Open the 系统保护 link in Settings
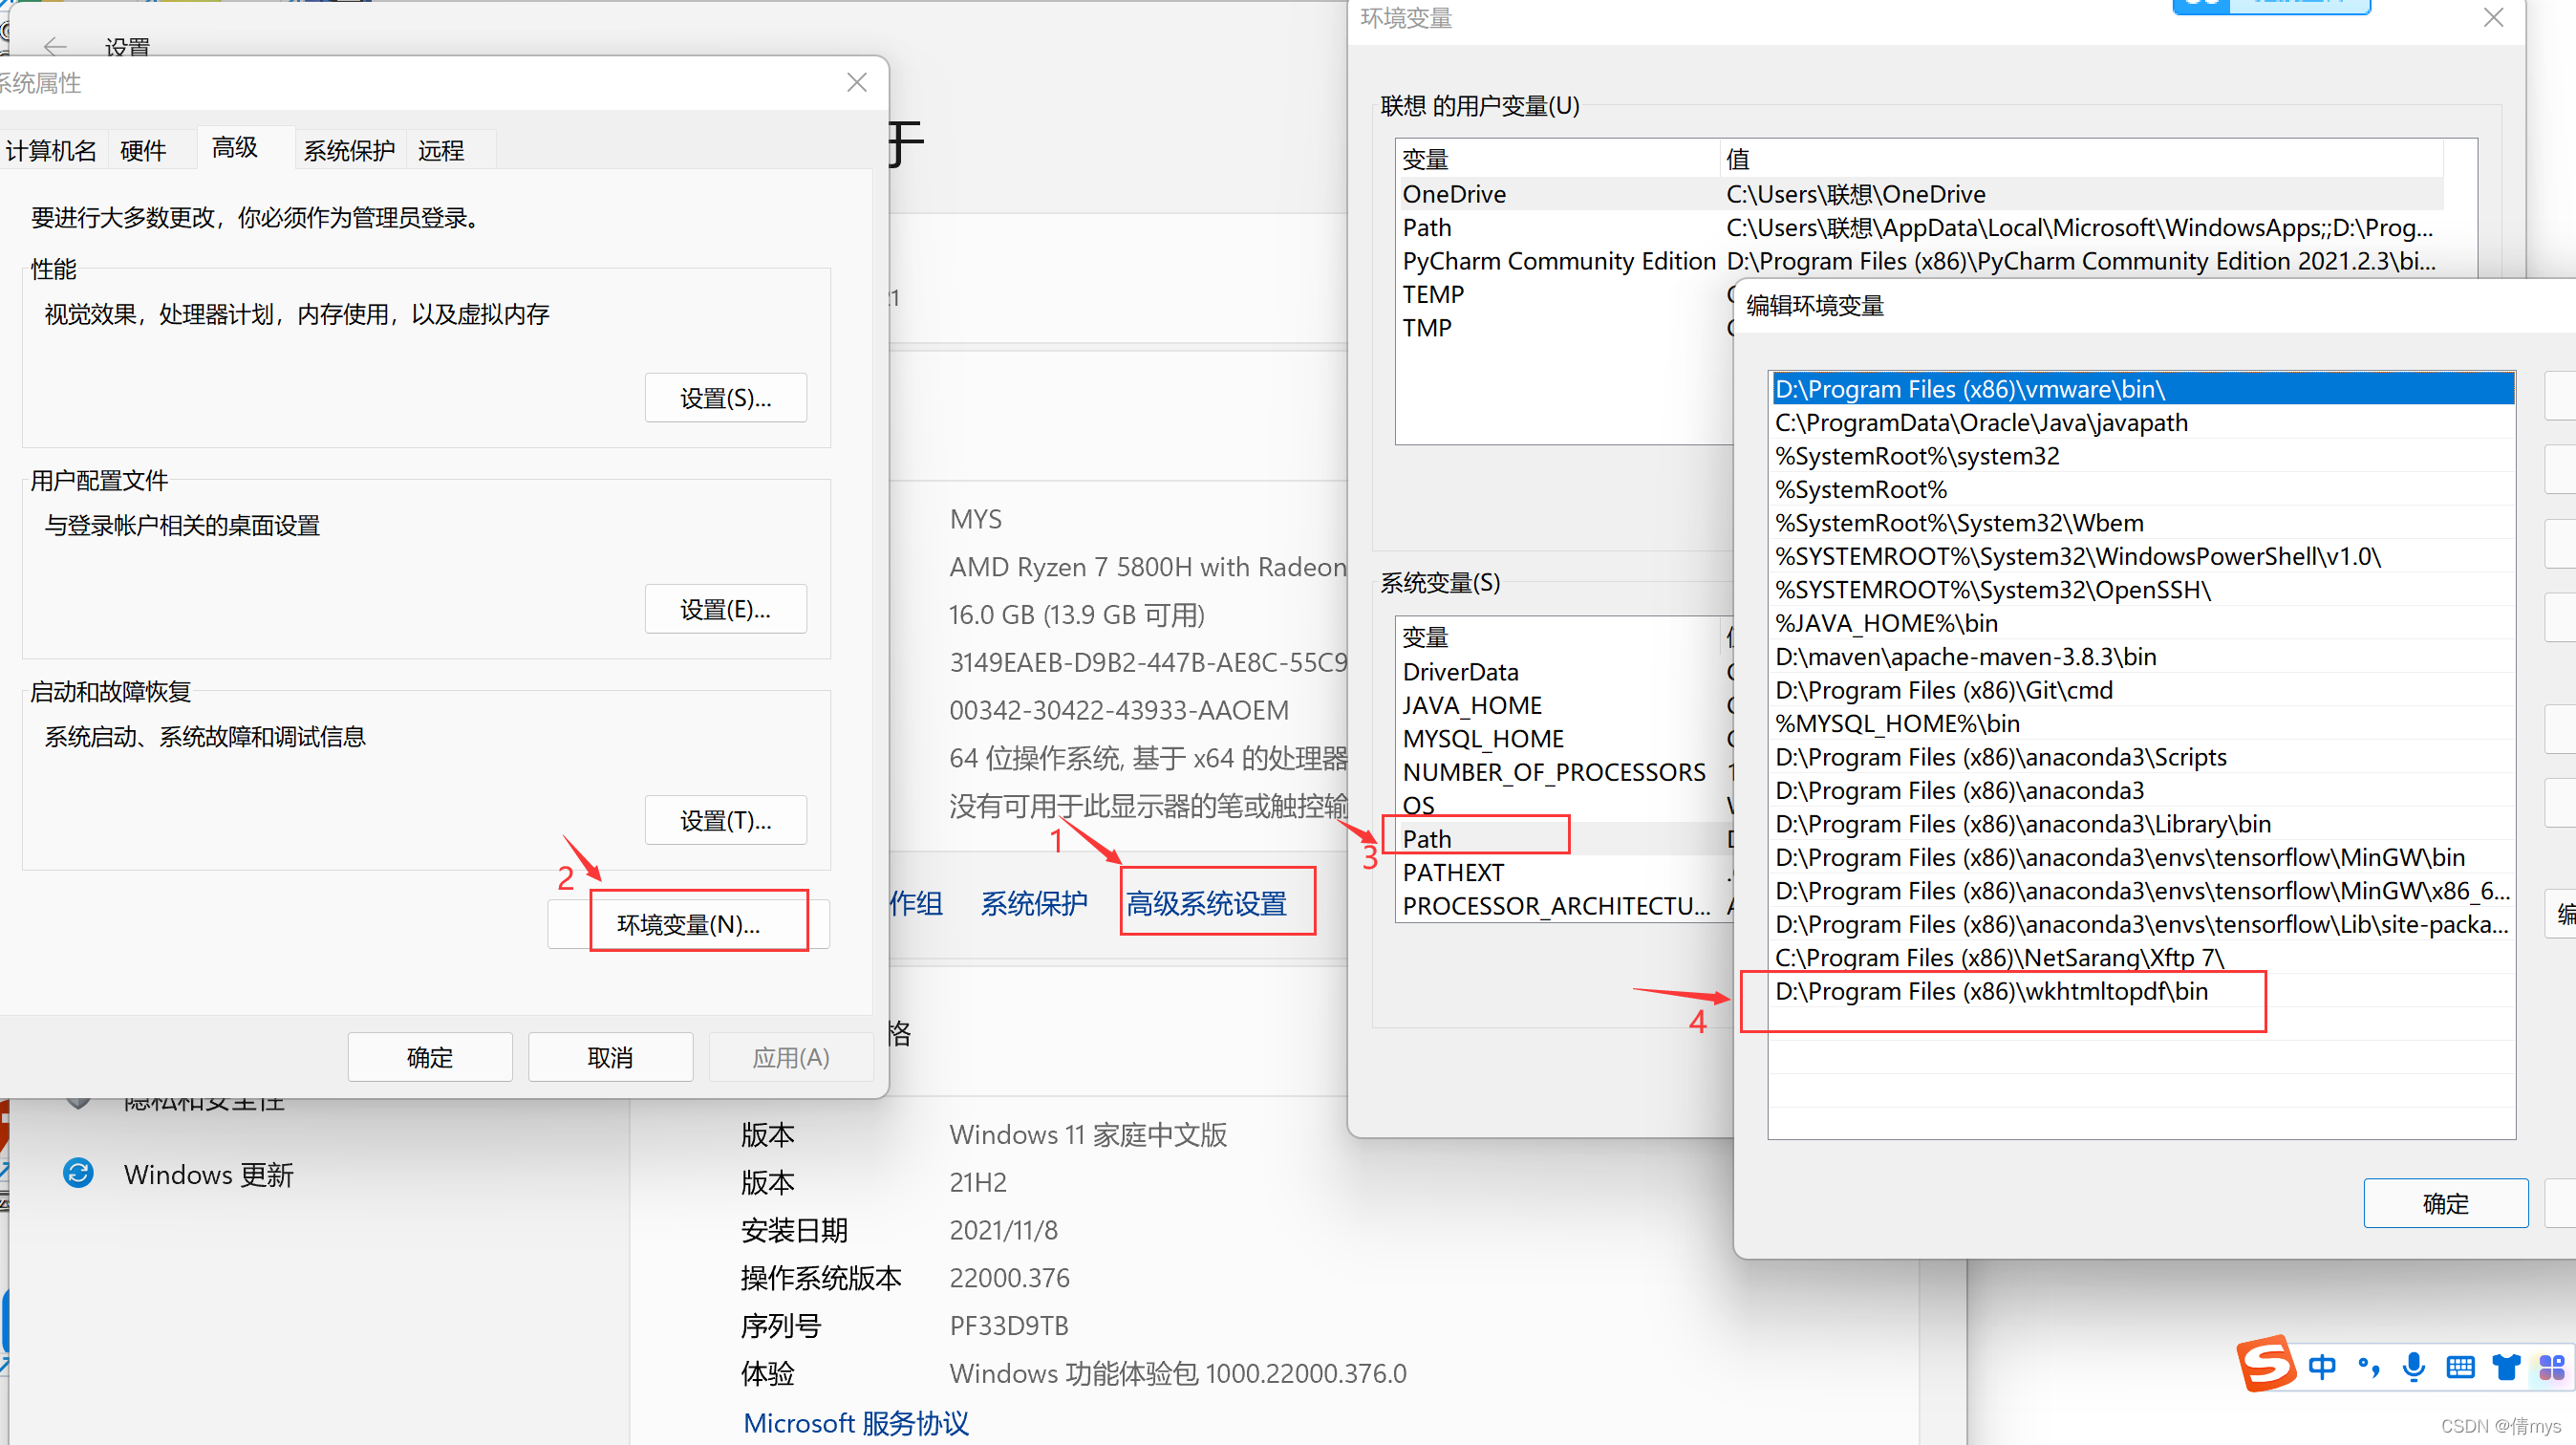 tap(1033, 903)
